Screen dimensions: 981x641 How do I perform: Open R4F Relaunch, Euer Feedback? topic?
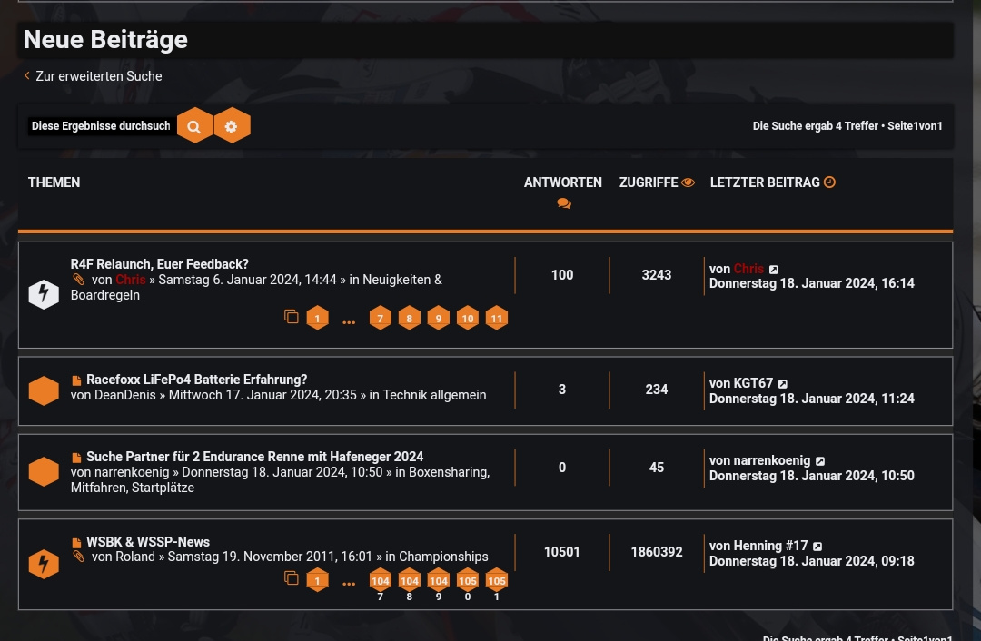159,264
